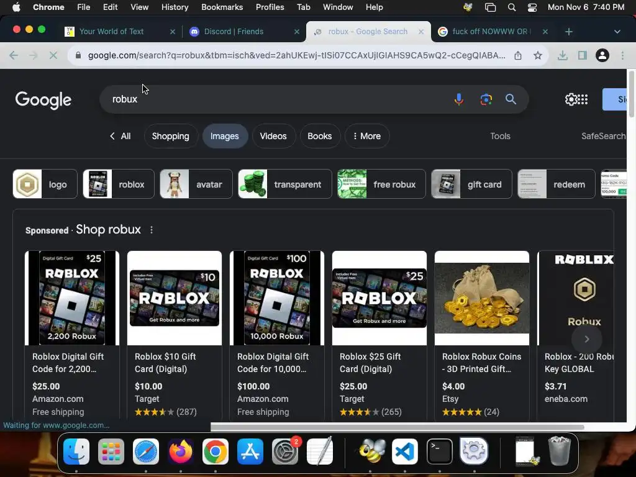This screenshot has width=636, height=477.
Task: Open Visual Studio Code from Dock
Action: point(405,452)
